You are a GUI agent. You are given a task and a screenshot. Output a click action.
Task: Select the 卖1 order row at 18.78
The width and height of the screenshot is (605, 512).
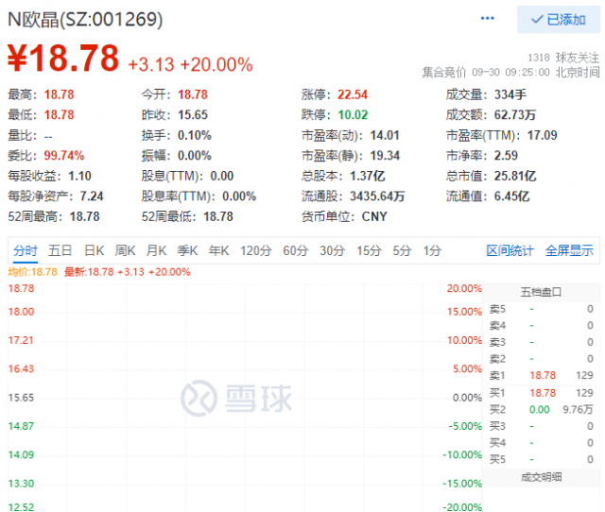(x=542, y=375)
